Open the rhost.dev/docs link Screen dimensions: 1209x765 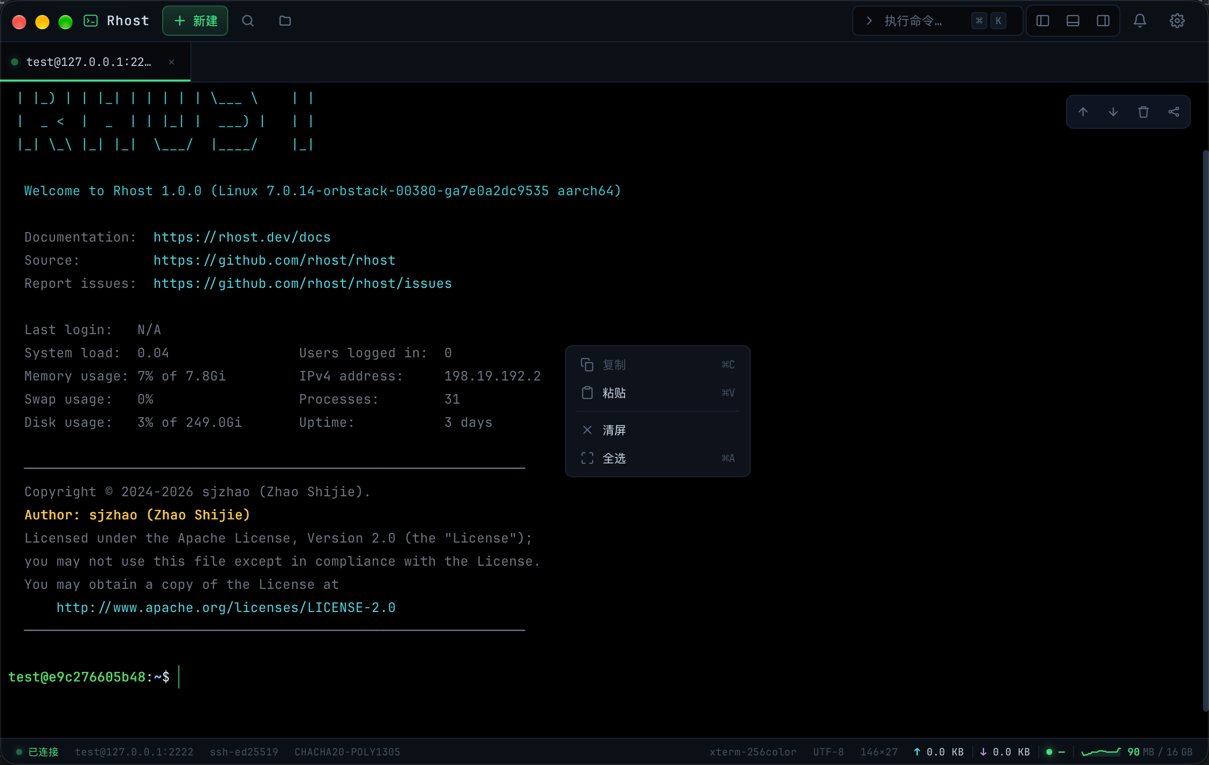[x=242, y=237]
